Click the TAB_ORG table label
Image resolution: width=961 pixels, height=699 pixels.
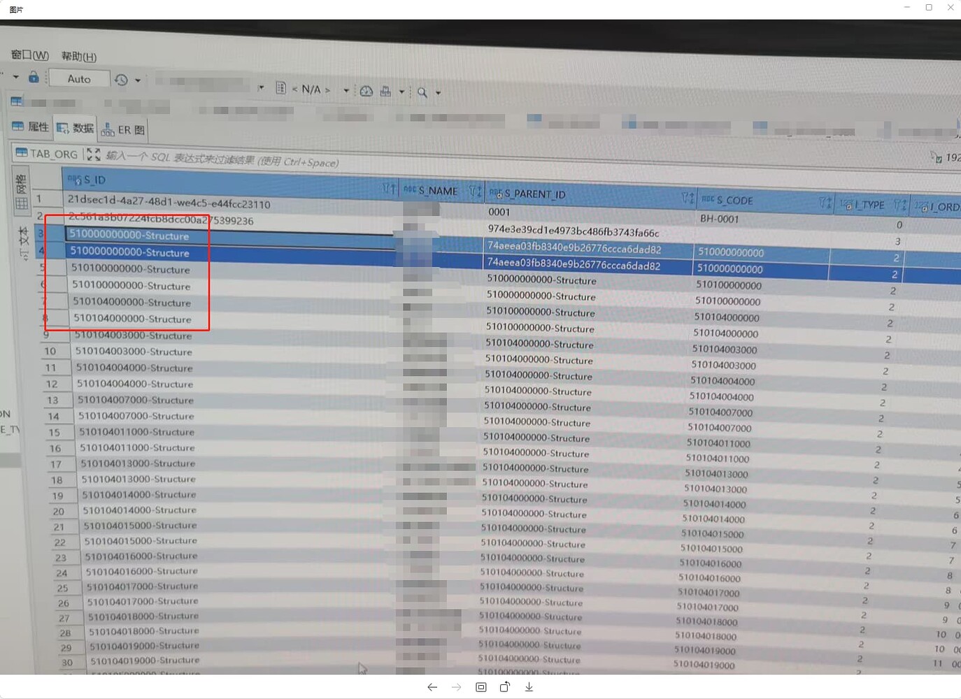click(x=46, y=154)
